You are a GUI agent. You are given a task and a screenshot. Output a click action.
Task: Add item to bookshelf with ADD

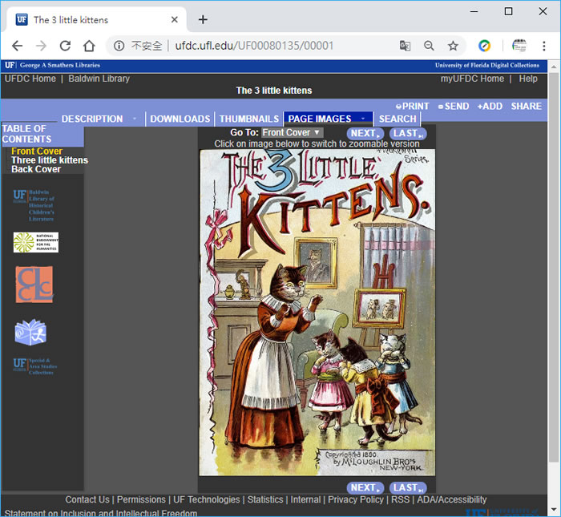pyautogui.click(x=490, y=107)
